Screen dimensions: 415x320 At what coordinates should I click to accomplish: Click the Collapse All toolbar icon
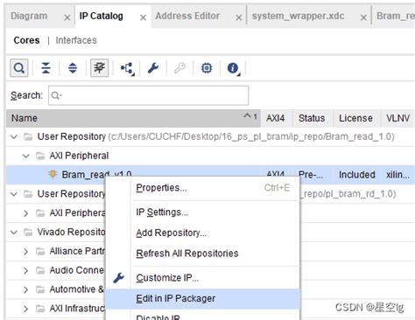click(x=46, y=68)
